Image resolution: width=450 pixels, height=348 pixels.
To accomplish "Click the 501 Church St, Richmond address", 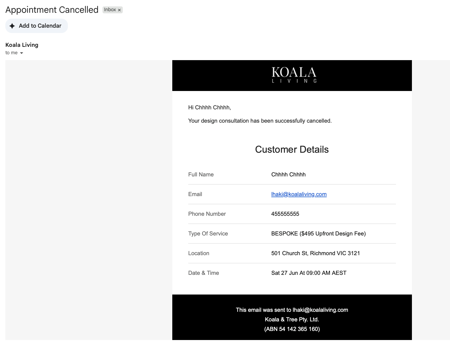I will coord(316,253).
